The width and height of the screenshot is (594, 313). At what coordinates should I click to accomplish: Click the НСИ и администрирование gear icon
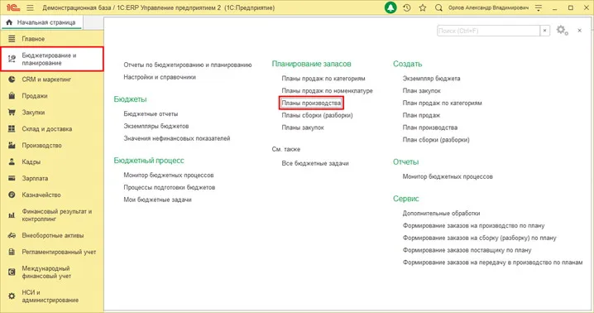pyautogui.click(x=12, y=296)
